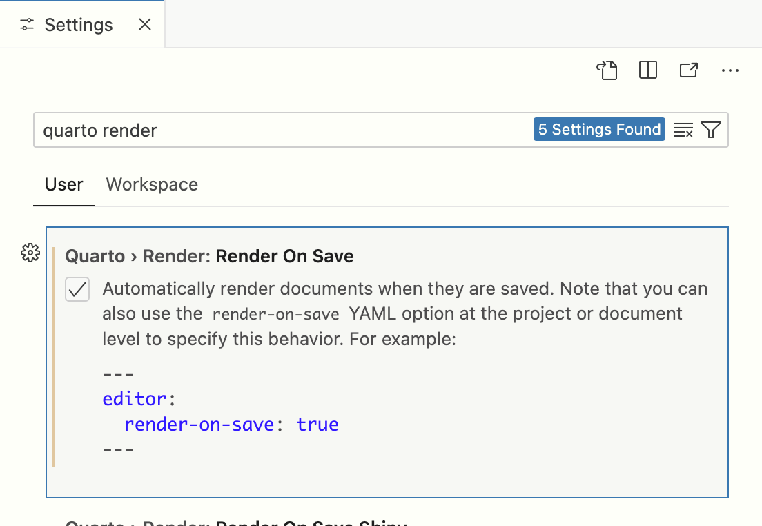Click the sliders icon on the Settings tab
This screenshot has width=762, height=526.
(x=26, y=25)
